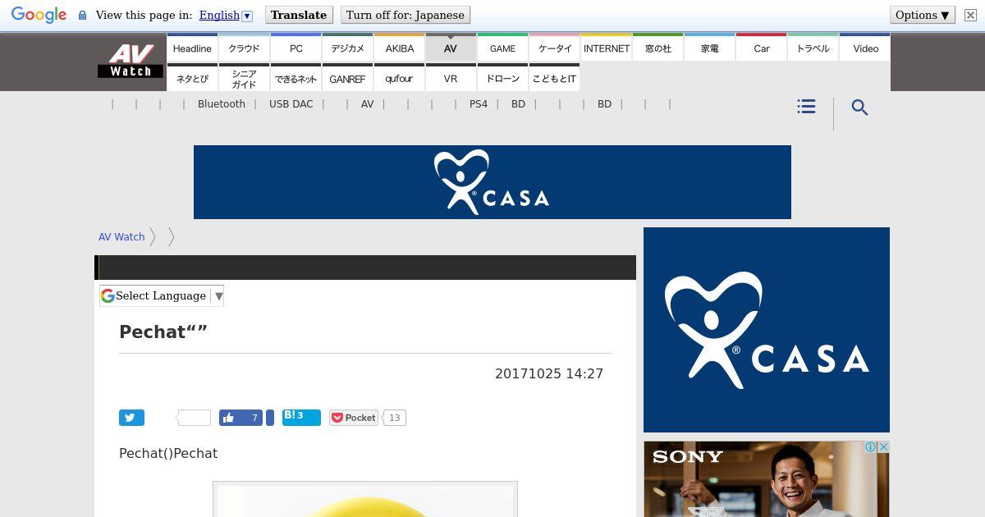Open the qufour tab
Image resolution: width=985 pixels, height=517 pixels.
[399, 78]
